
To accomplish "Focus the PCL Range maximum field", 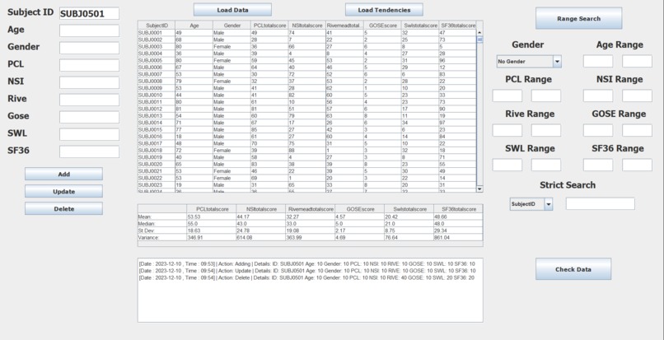I will (546, 95).
